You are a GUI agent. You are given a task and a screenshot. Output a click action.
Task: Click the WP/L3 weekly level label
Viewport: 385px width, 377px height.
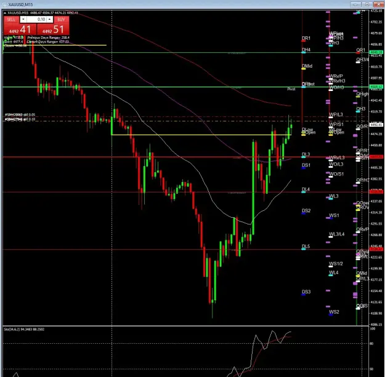coord(336,114)
